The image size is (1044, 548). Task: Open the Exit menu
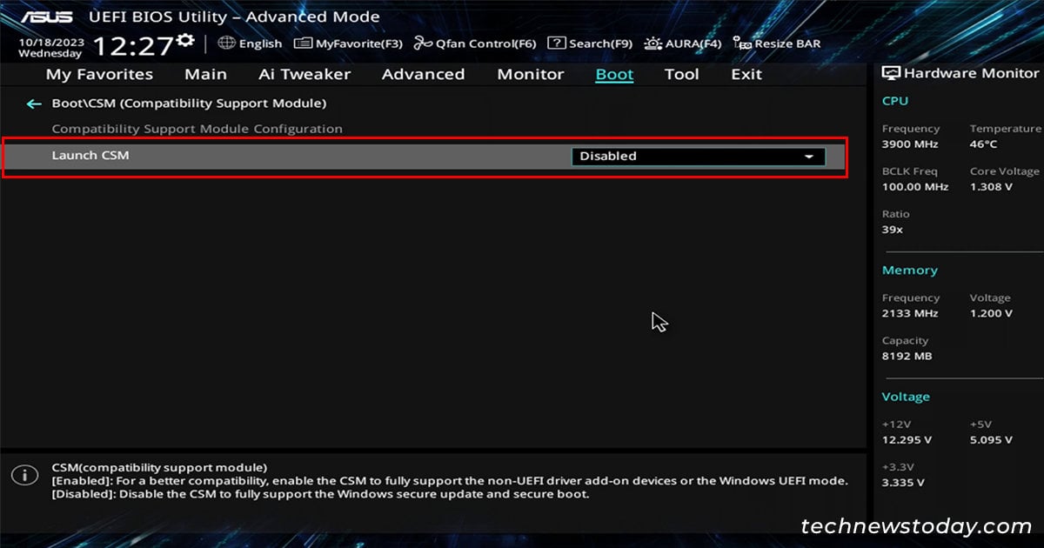pos(746,74)
